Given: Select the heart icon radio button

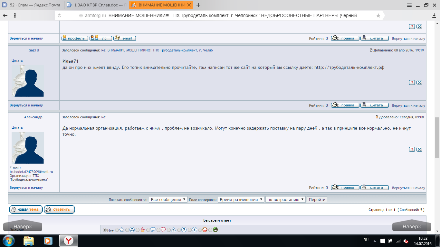Looking at the screenshot, I should coord(158,230).
